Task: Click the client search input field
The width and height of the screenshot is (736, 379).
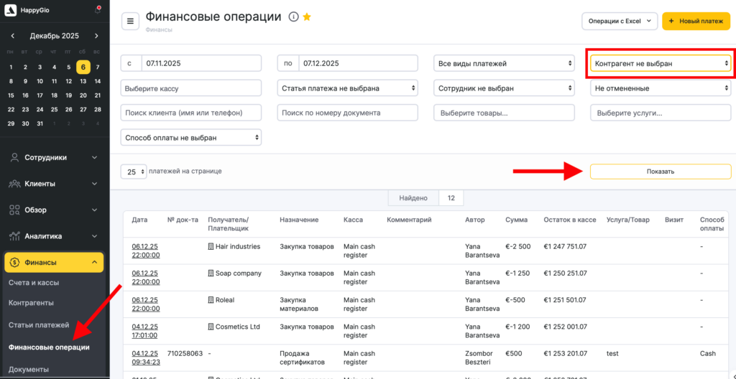Action: pyautogui.click(x=190, y=113)
